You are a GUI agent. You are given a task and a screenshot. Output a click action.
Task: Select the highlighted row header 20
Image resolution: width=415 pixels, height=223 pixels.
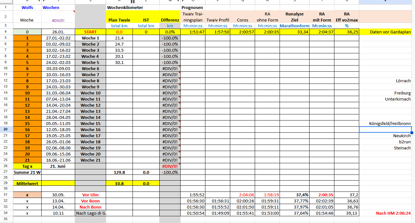pos(6,129)
